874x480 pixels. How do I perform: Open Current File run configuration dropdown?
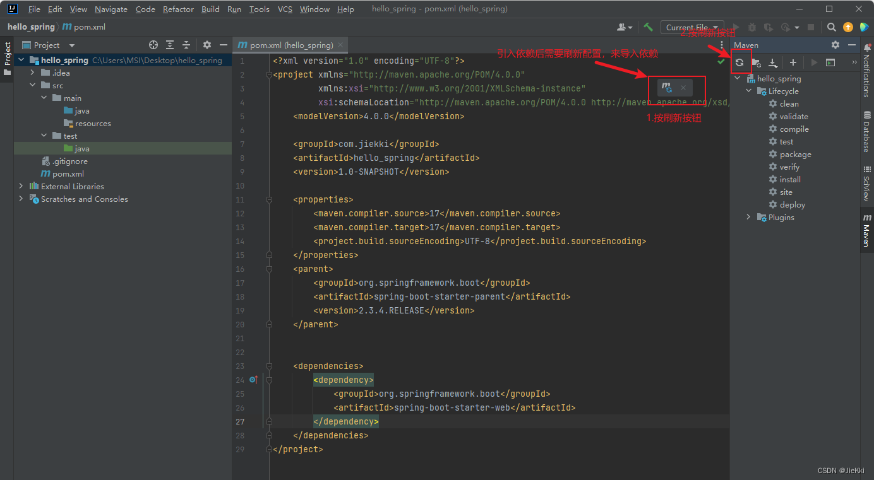click(x=692, y=27)
